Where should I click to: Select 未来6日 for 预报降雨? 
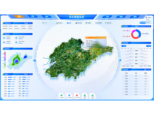click(23, 29)
